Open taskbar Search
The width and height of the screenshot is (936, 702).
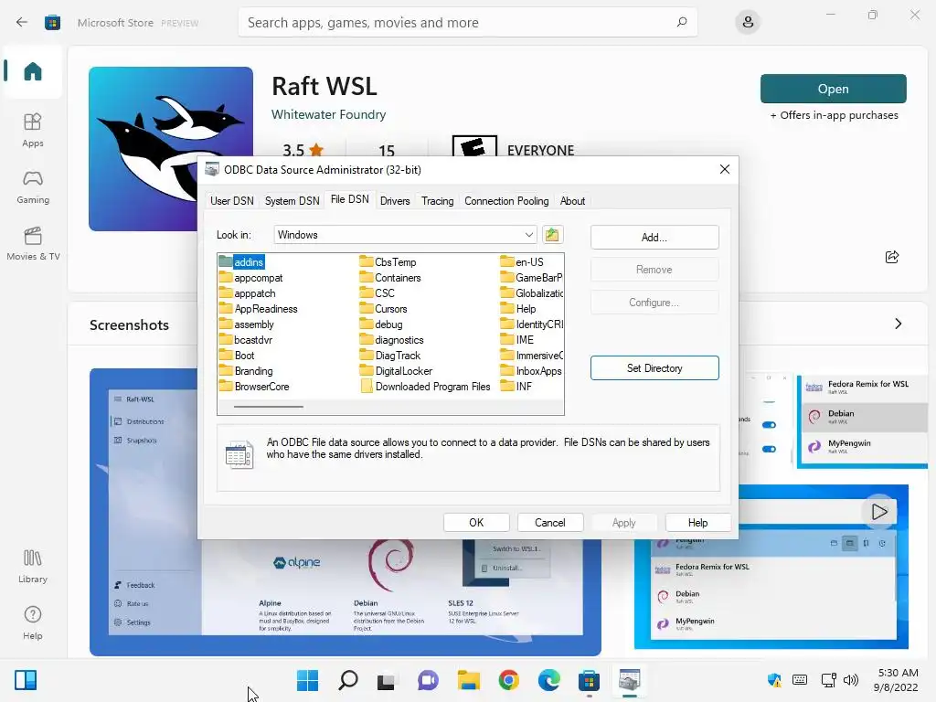pos(348,680)
